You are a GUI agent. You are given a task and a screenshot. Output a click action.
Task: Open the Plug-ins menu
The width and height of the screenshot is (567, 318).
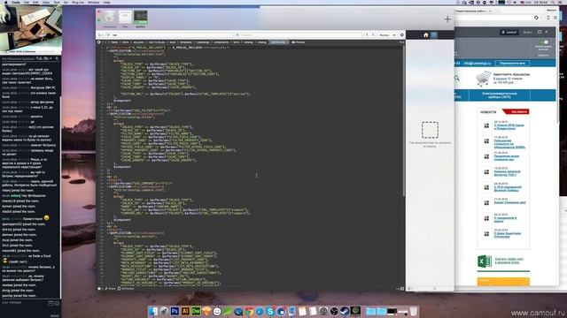78,2
